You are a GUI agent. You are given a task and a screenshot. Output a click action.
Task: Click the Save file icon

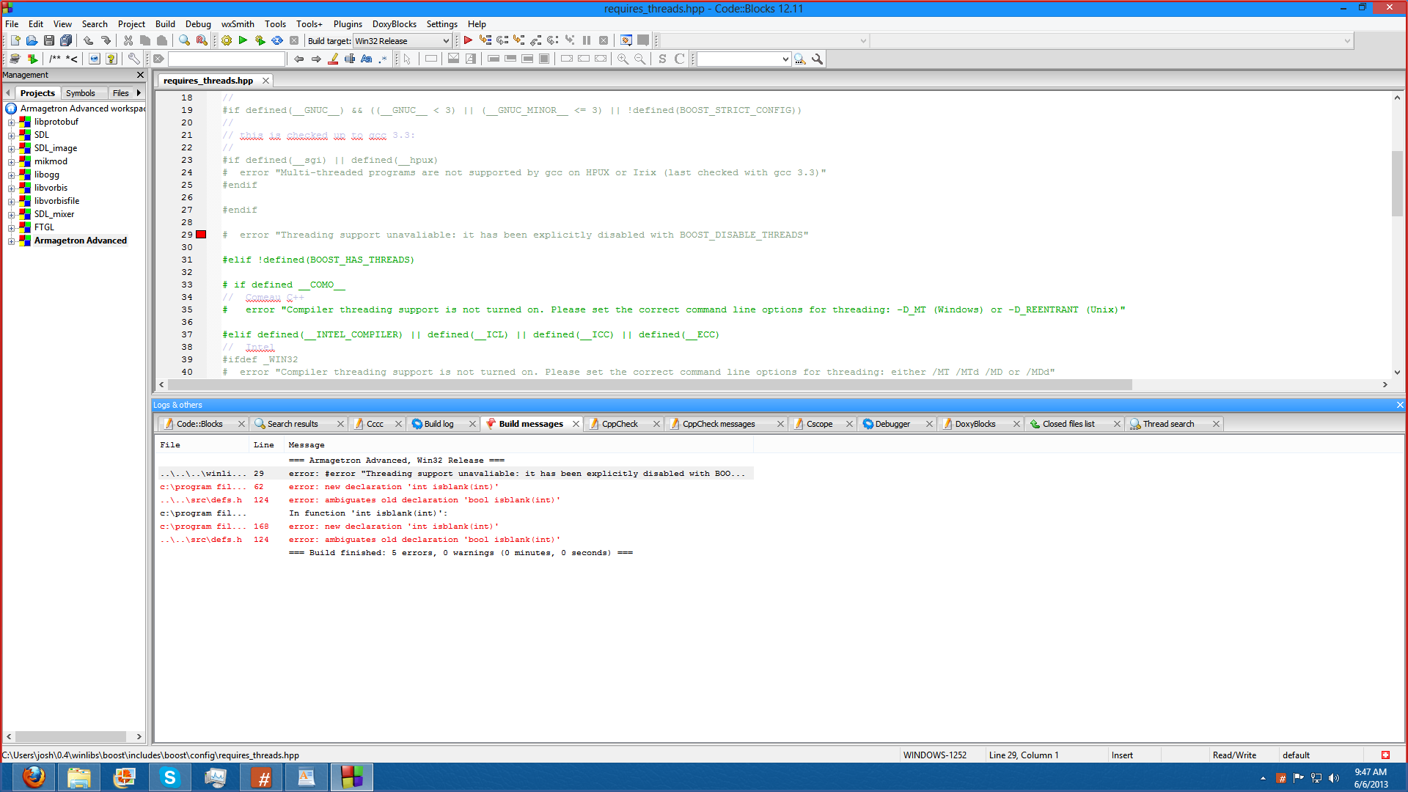click(49, 41)
